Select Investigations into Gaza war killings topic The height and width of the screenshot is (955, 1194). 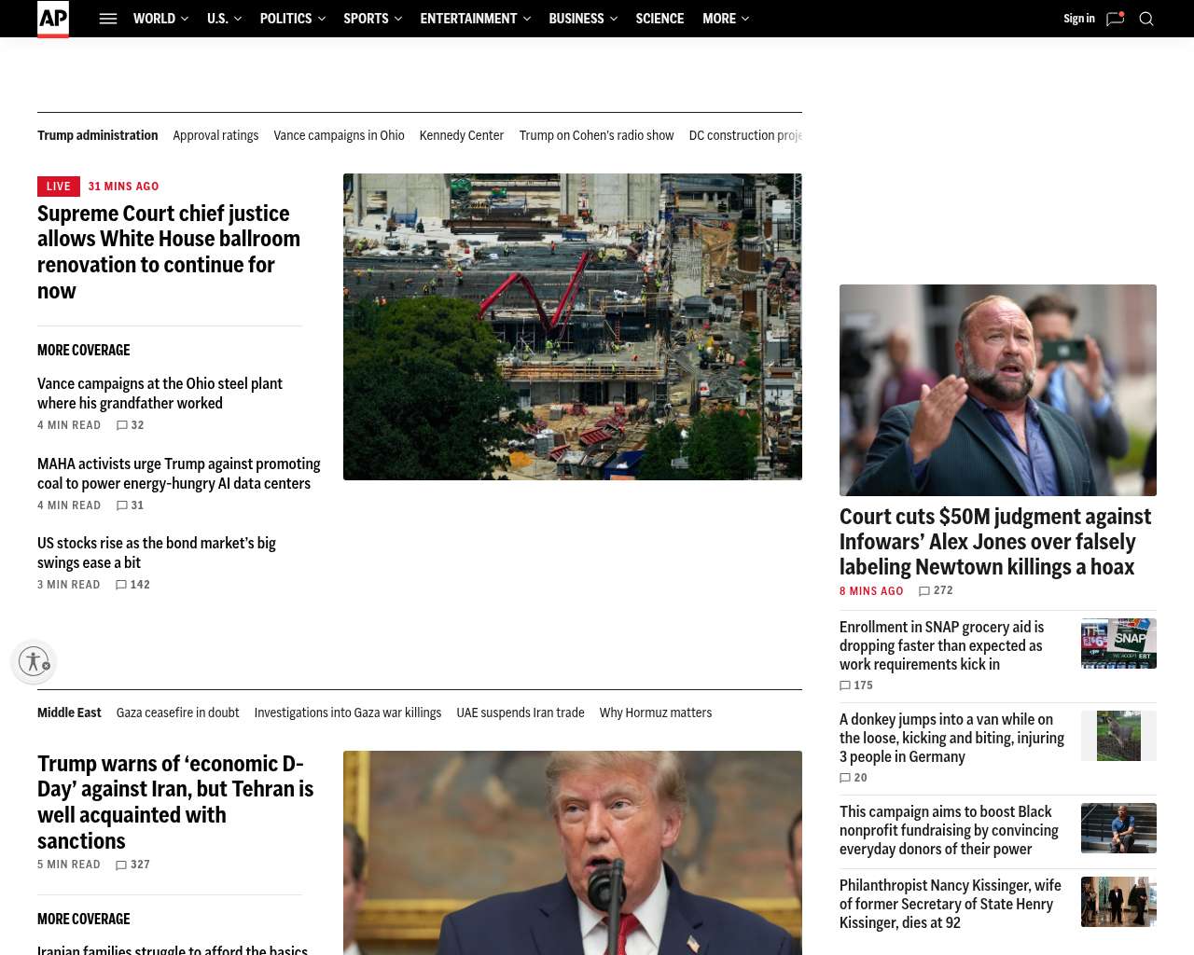click(348, 713)
